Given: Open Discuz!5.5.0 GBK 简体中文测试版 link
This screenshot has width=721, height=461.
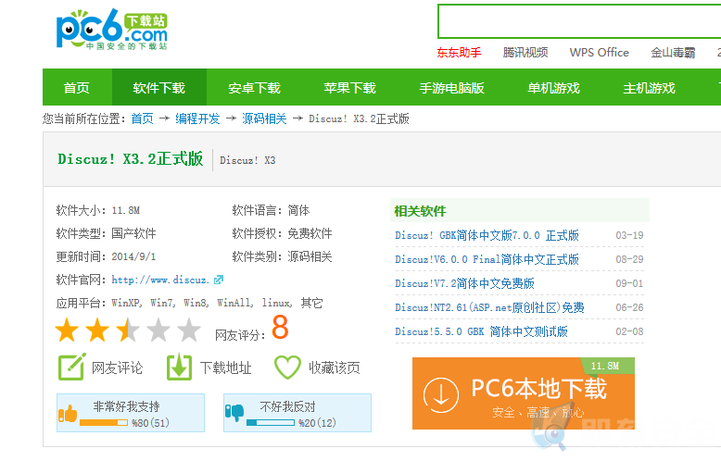Looking at the screenshot, I should tap(481, 331).
